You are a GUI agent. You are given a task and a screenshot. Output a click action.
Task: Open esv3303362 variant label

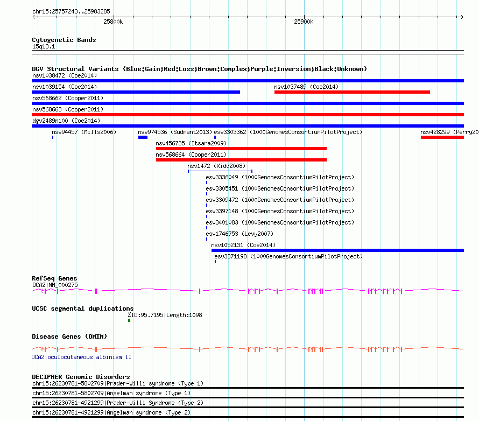(288, 132)
